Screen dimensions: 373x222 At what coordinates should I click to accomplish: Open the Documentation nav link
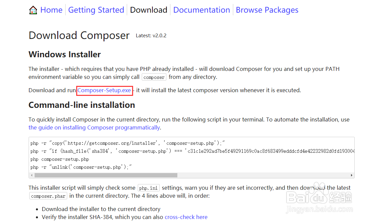pyautogui.click(x=202, y=10)
